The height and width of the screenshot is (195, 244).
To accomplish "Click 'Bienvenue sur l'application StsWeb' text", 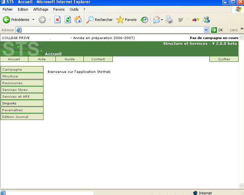I will point(79,72).
